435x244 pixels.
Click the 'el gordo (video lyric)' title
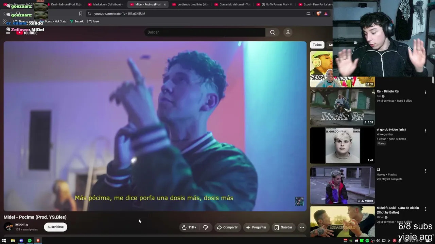pos(391,129)
